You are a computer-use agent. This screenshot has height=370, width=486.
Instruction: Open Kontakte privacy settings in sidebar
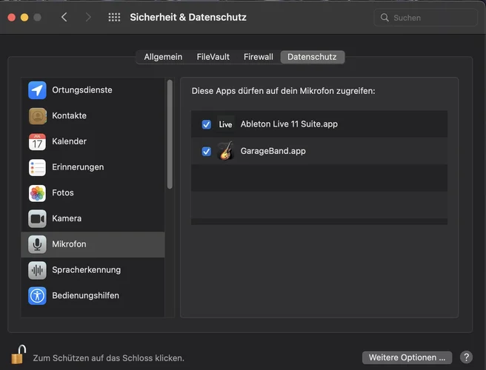(69, 115)
